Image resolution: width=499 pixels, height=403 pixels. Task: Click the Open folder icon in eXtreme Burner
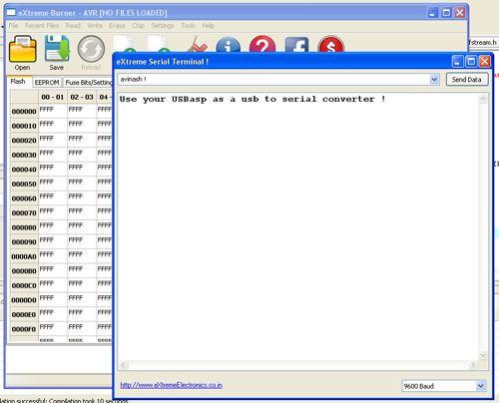[x=22, y=49]
